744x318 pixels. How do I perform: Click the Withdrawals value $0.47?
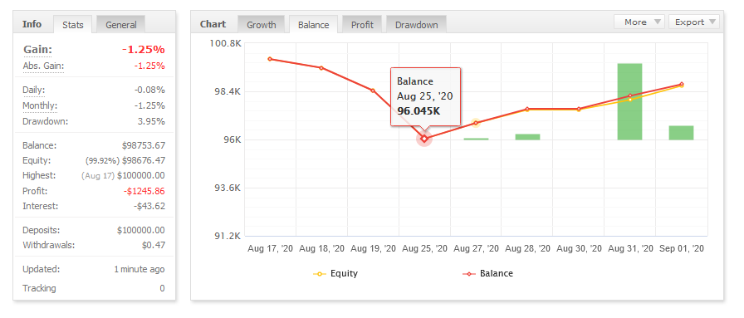[x=154, y=246]
